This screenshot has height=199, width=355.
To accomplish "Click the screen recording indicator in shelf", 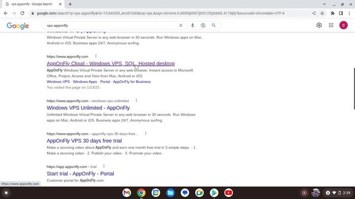I will coord(304,193).
